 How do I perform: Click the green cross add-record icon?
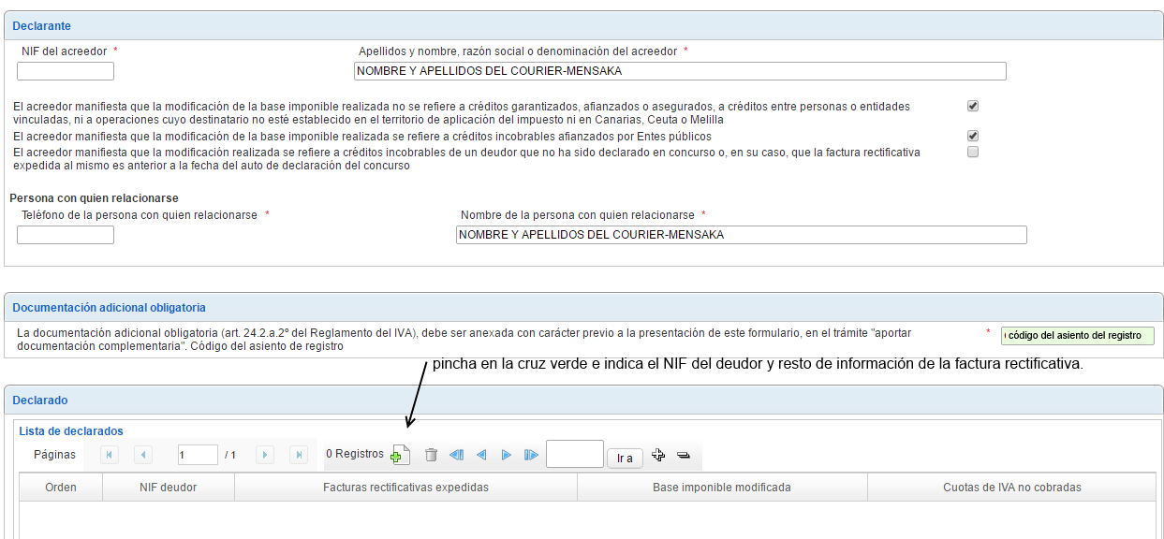tap(400, 455)
